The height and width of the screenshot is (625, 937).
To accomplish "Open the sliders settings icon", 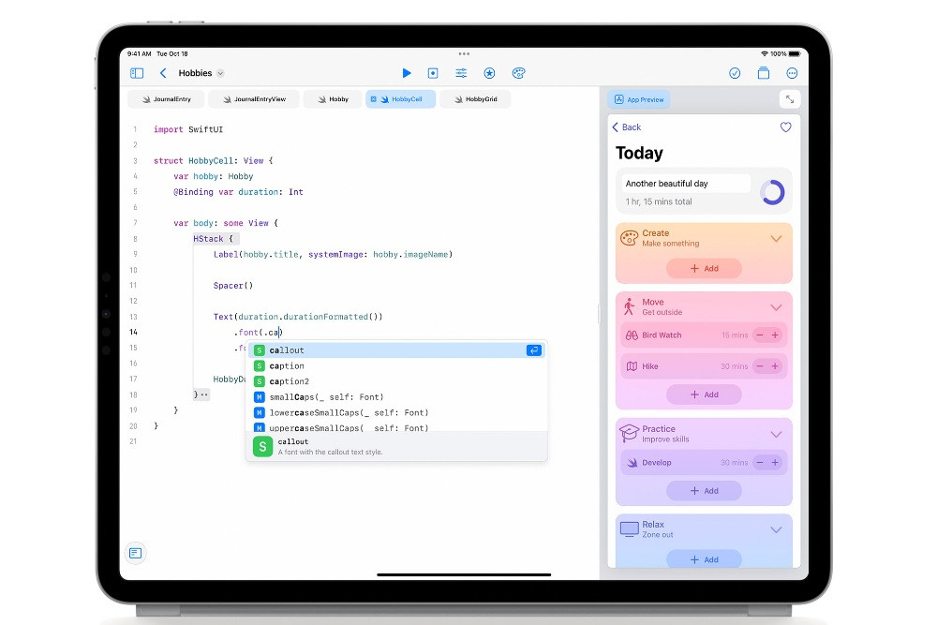I will (461, 73).
